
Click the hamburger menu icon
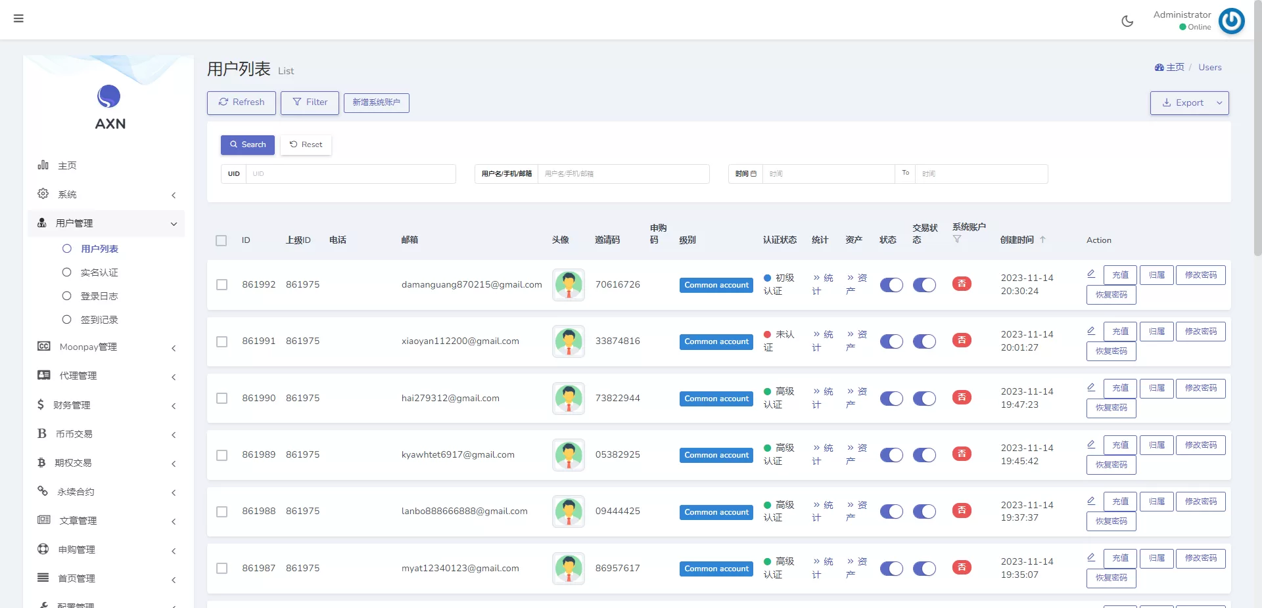[x=18, y=18]
